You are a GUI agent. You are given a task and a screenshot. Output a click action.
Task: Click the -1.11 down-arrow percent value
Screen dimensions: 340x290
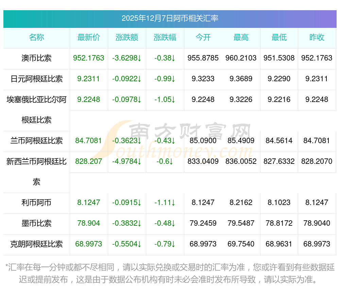tap(165, 203)
